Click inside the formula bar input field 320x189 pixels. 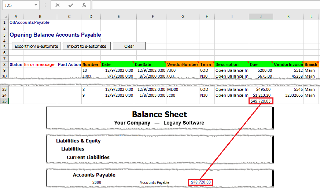coord(205,5)
